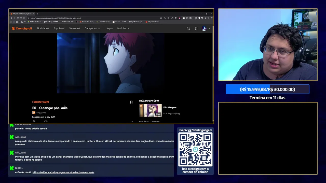
Task: Select the Fate/stay night browser tab
Action: 22,14
